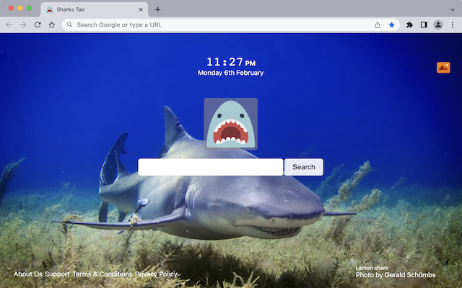Viewport: 462px width, 288px height.
Task: Click the Search button
Action: pyautogui.click(x=304, y=167)
